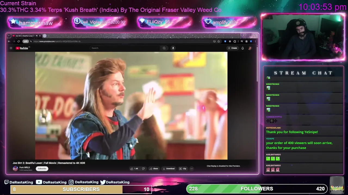Click the '3.01K subscribers' count text

(x=26, y=170)
